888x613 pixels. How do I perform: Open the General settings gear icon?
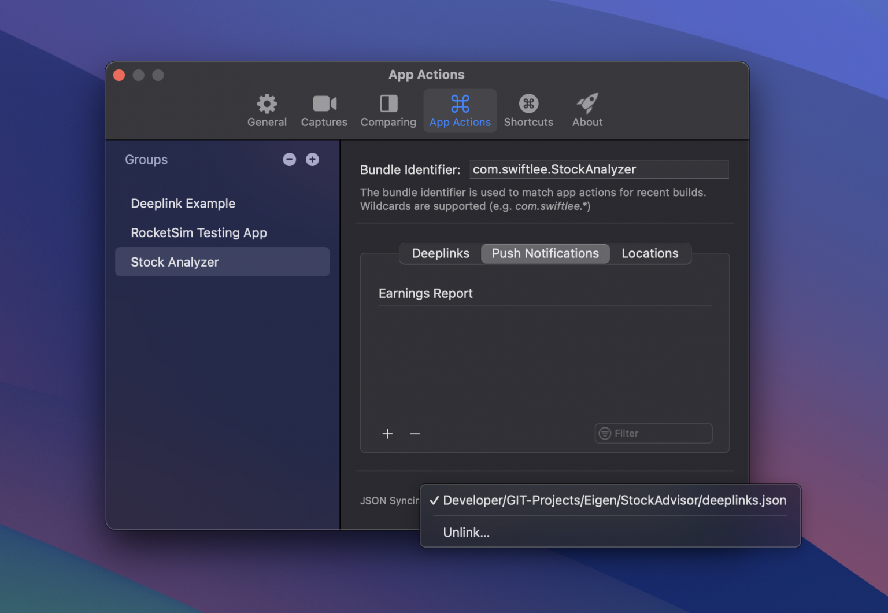[267, 103]
